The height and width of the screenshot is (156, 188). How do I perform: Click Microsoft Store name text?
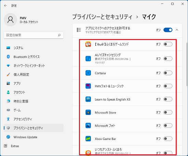pos(105,113)
